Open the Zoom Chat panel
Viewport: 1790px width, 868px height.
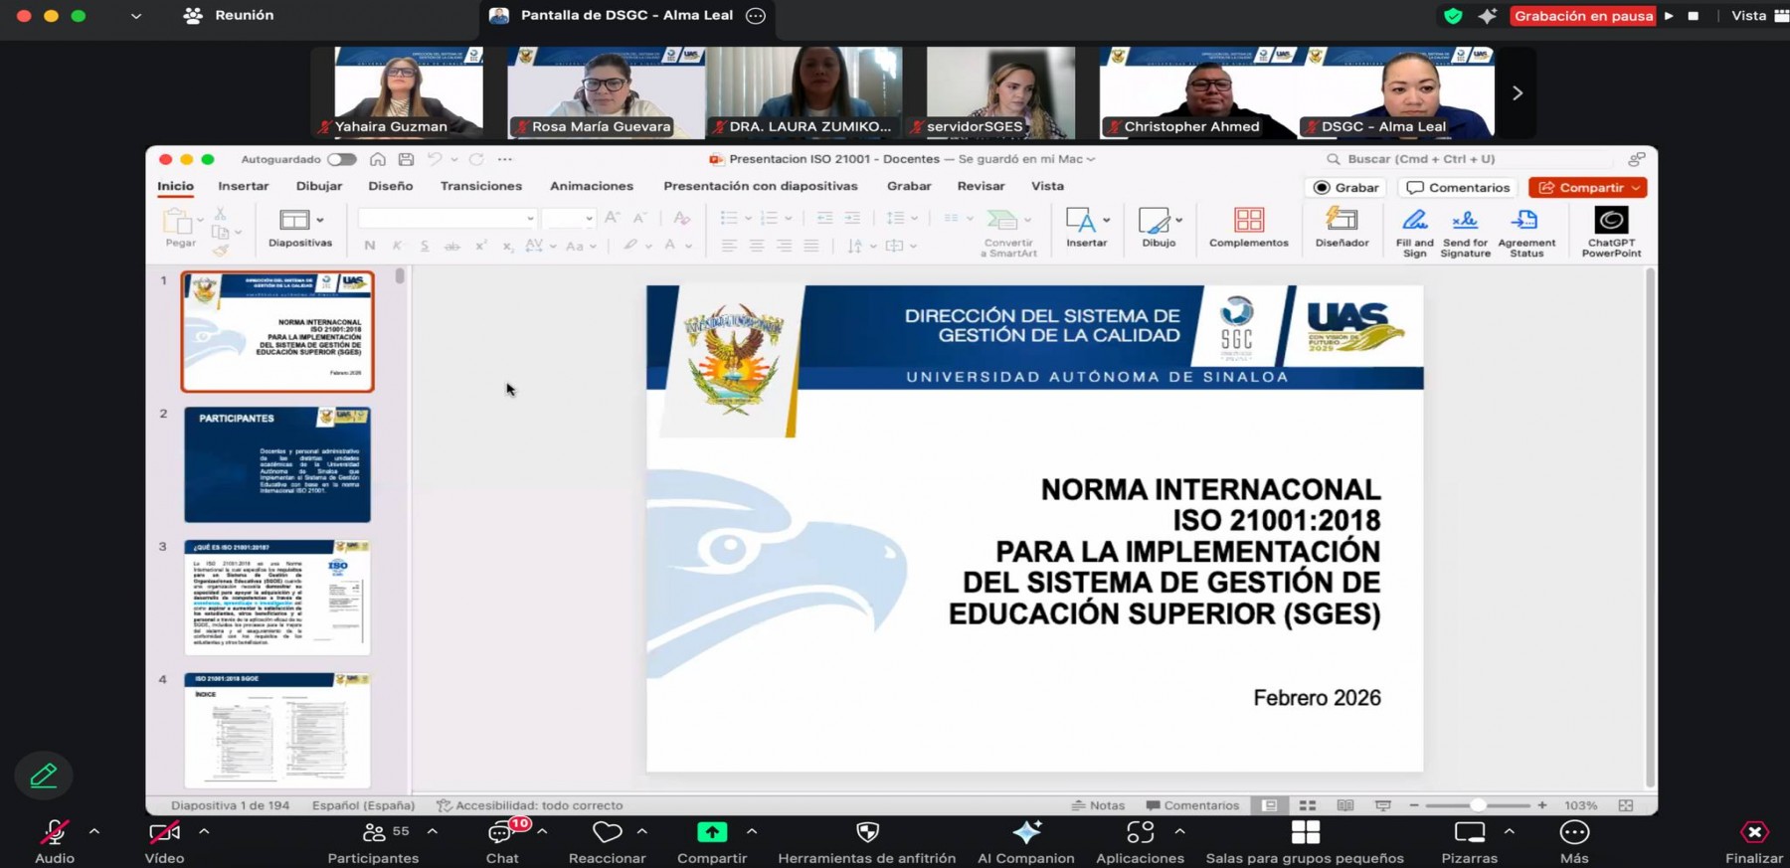[501, 840]
